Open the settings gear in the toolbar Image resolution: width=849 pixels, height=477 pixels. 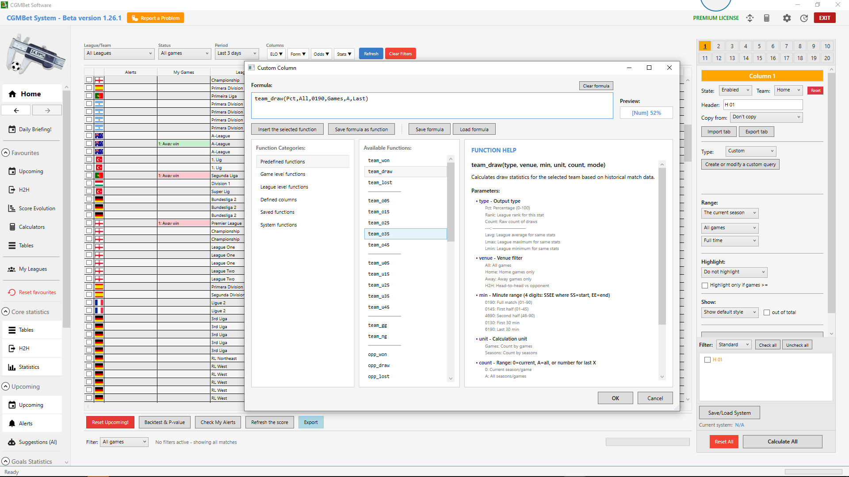click(x=787, y=18)
